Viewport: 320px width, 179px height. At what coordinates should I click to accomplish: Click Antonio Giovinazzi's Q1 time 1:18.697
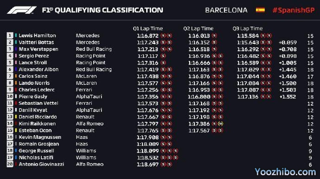tap(148, 165)
